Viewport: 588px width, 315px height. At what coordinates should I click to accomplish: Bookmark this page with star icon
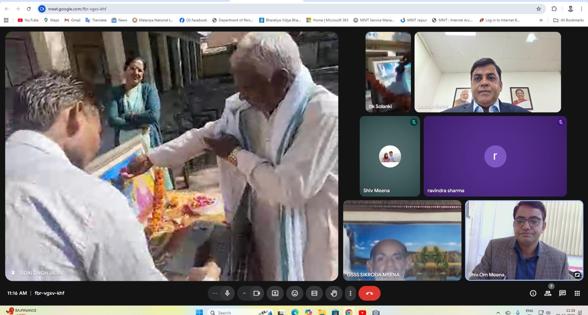coord(538,9)
